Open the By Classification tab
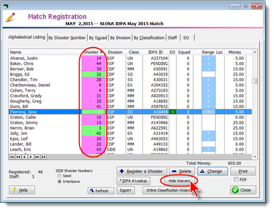The height and width of the screenshot is (211, 274). tap(149, 37)
